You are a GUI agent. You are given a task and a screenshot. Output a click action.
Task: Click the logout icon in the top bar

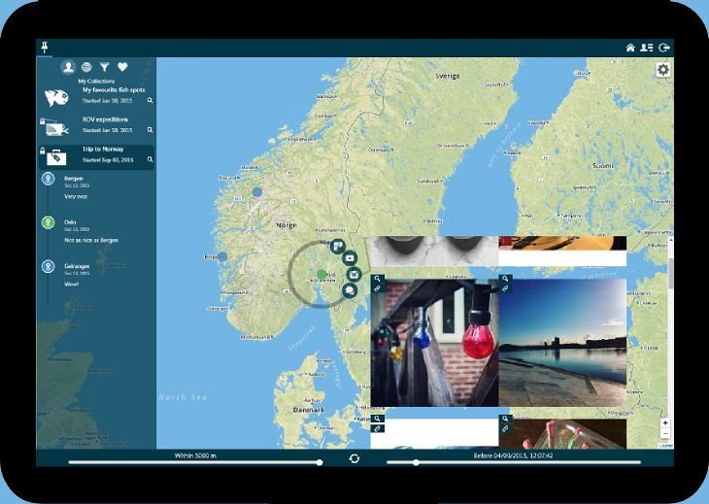(664, 48)
